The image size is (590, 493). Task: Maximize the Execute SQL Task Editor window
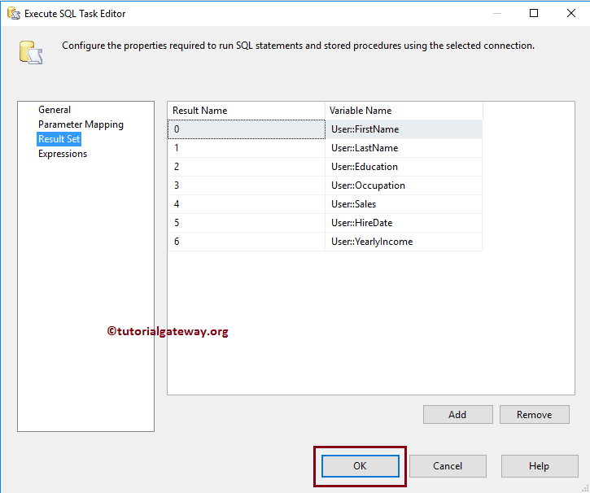click(x=534, y=13)
